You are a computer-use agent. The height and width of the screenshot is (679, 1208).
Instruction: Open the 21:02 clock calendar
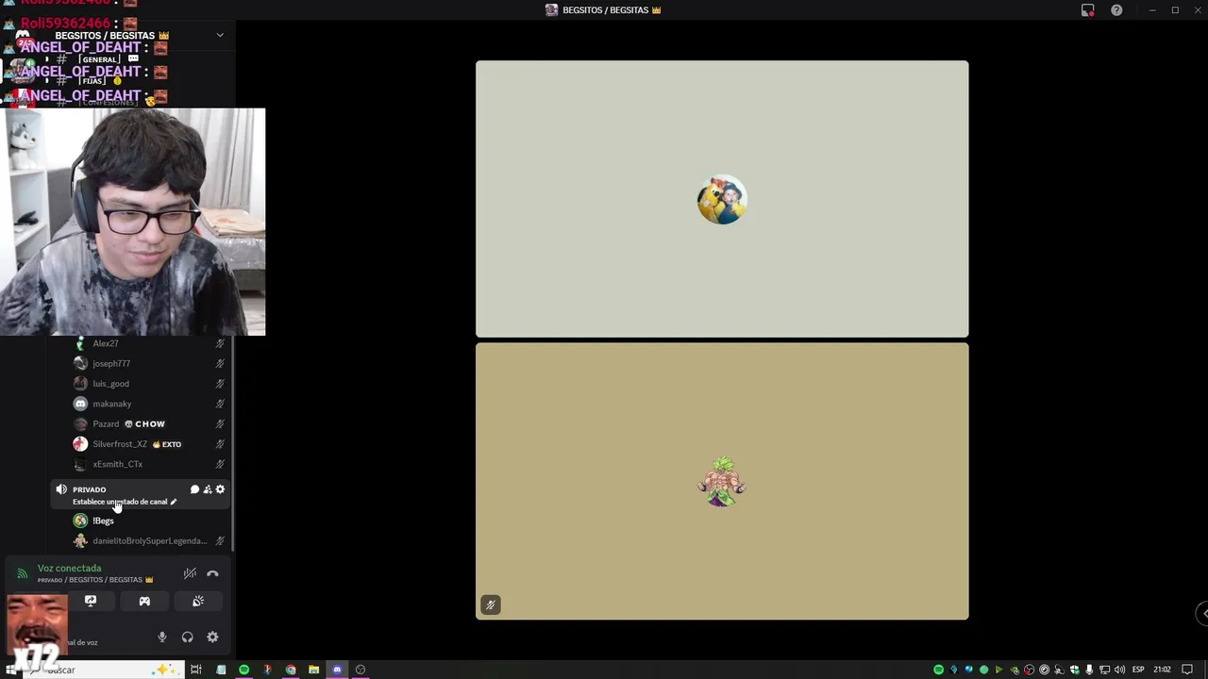(1162, 670)
